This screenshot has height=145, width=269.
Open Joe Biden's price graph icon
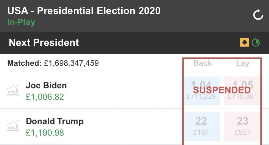13,90
